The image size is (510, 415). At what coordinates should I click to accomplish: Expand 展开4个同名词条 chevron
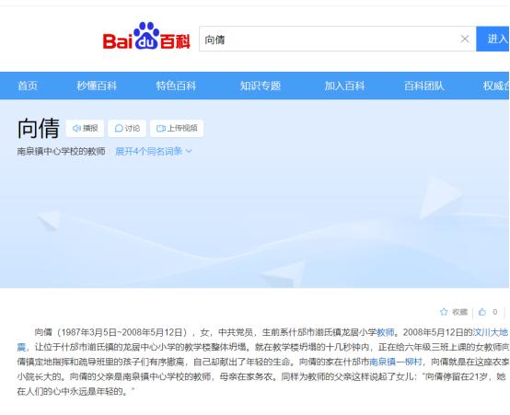[189, 151]
